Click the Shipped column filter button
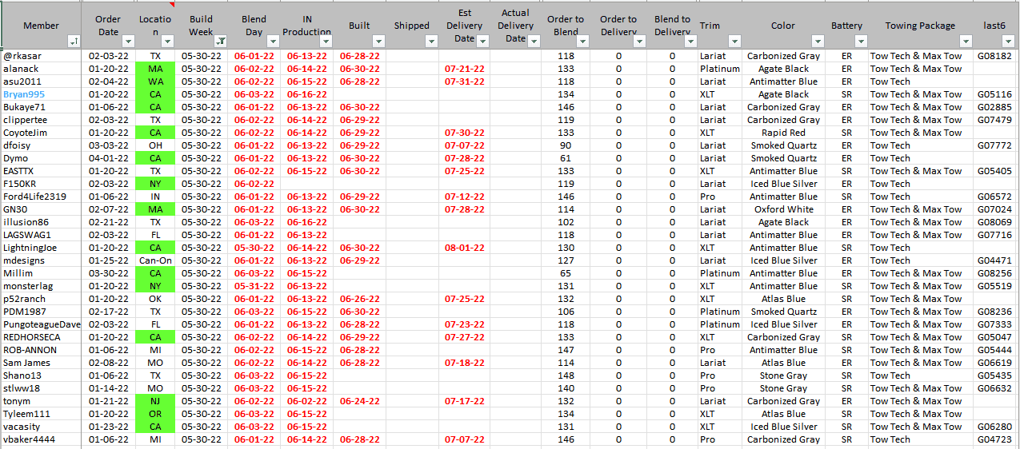The height and width of the screenshot is (449, 1020). (431, 42)
